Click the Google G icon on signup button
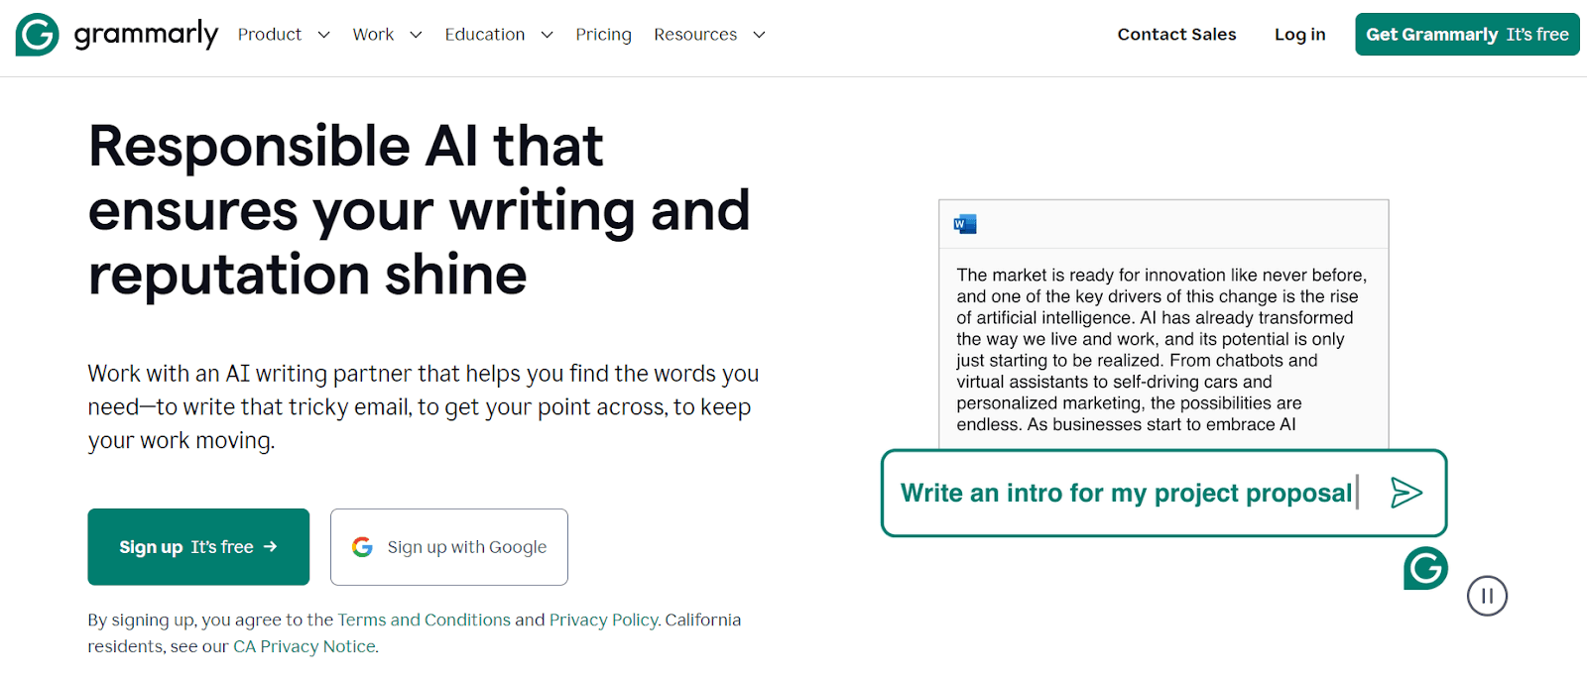 coord(363,547)
